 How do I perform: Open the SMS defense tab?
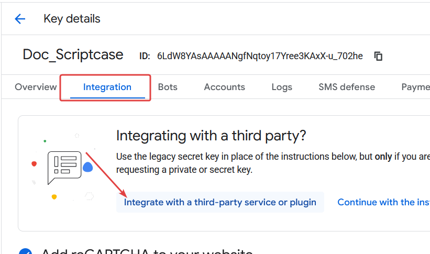[x=347, y=87]
